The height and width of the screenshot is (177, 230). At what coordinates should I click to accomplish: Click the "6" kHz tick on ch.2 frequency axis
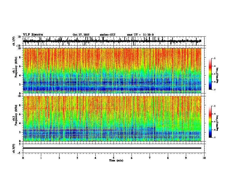pos(20,114)
